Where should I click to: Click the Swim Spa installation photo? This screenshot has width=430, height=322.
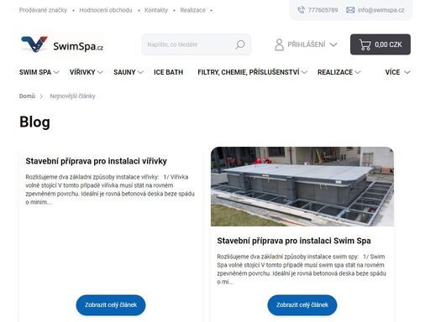(302, 186)
